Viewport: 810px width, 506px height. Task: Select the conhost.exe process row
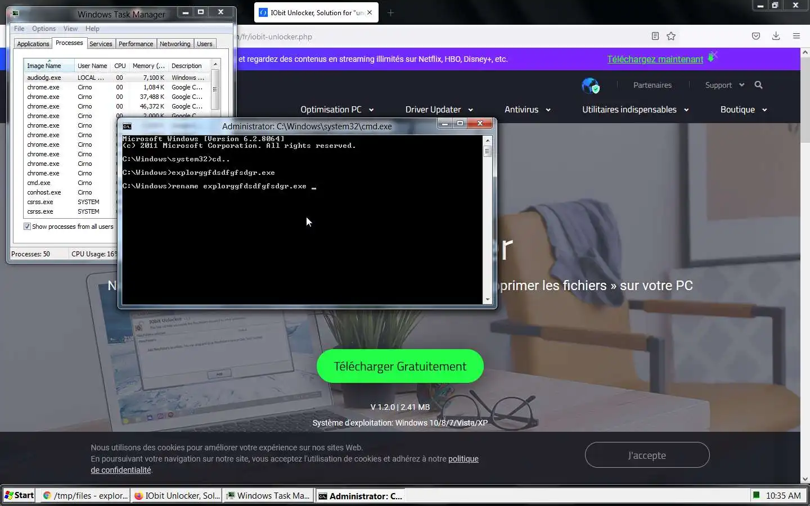tap(70, 192)
